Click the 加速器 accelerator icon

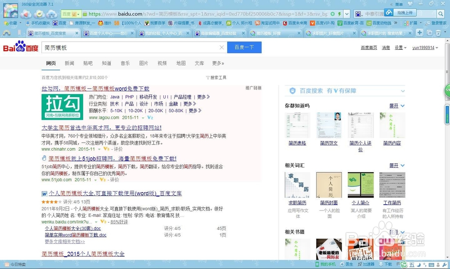(364, 265)
